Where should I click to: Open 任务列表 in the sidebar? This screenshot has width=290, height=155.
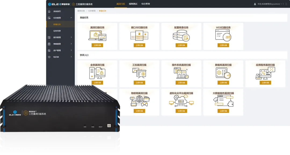point(57,31)
